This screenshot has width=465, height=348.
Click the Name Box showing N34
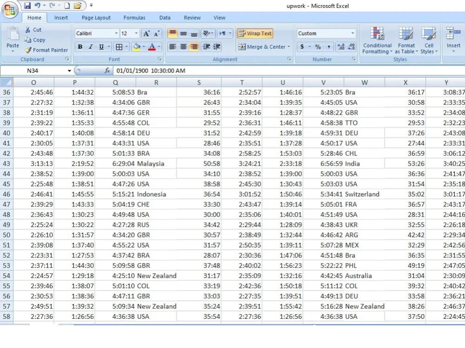click(33, 71)
